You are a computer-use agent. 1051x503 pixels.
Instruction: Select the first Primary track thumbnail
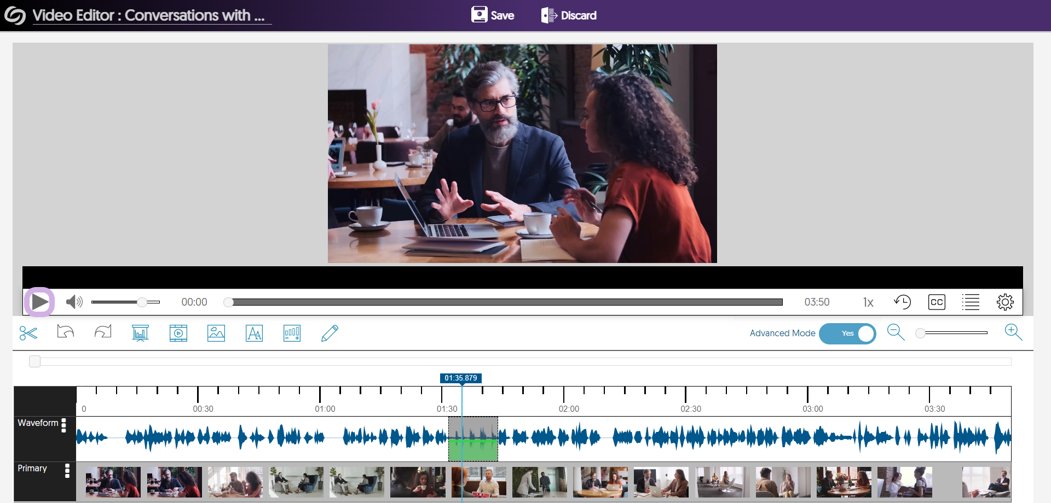[113, 482]
